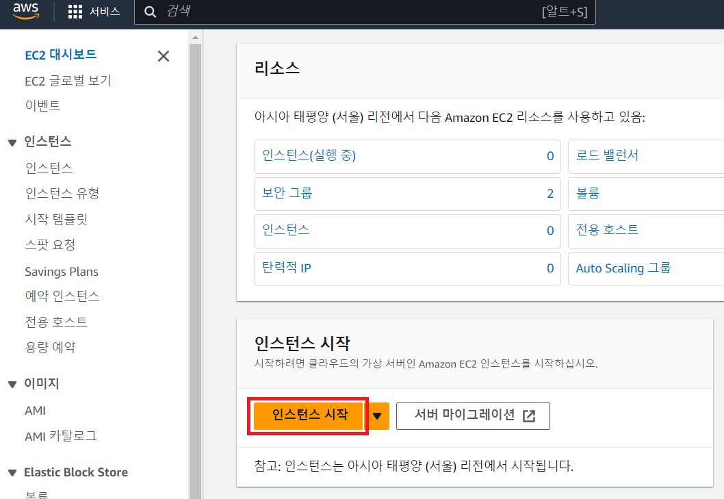The width and height of the screenshot is (724, 499).
Task: Click sidebar scrollbar up arrow
Action: point(195,38)
